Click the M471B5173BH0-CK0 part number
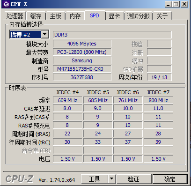The height and width of the screenshot is (186, 191). (x=82, y=69)
